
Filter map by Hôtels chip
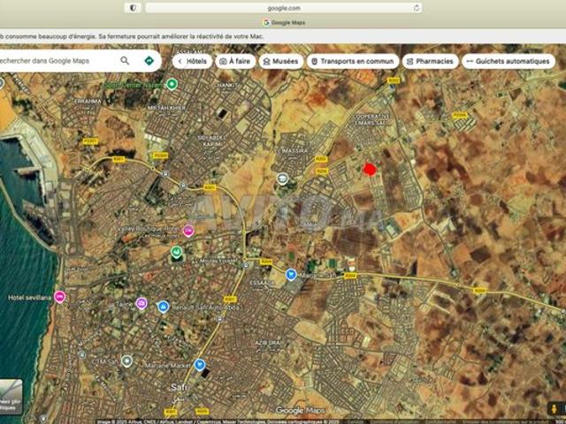click(192, 62)
